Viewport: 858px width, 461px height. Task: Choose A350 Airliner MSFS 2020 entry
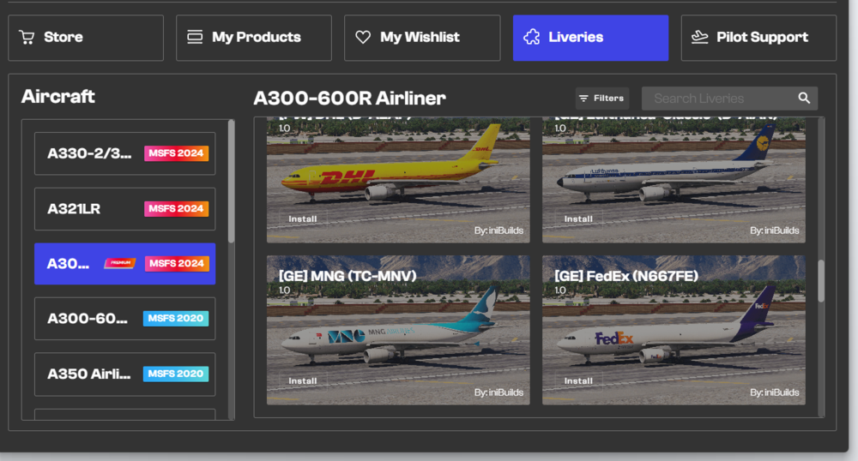pyautogui.click(x=124, y=374)
